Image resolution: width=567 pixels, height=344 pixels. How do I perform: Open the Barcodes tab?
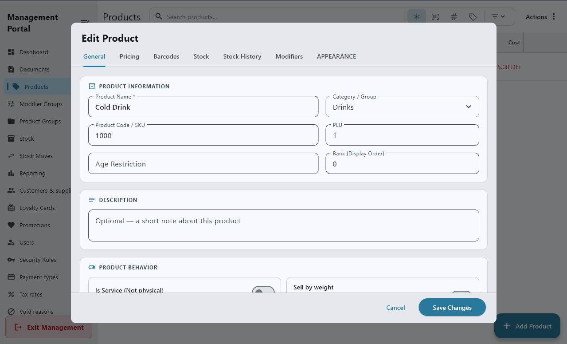pyautogui.click(x=166, y=56)
